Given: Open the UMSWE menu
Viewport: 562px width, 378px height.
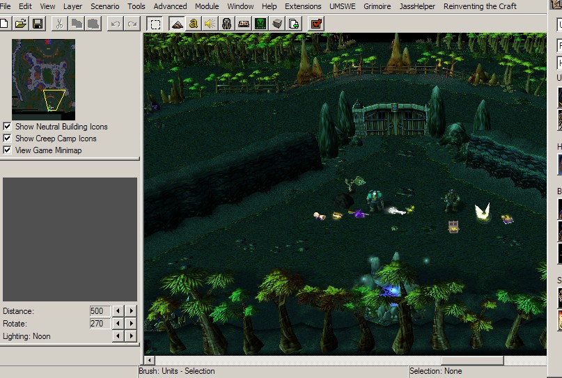Looking at the screenshot, I should (343, 6).
